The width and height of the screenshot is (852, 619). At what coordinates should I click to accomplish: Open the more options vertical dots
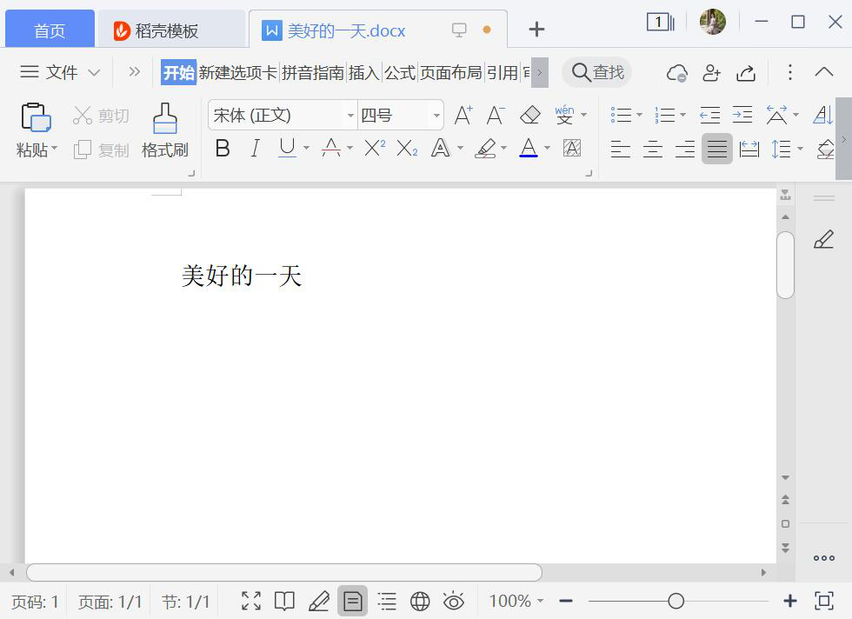pos(790,72)
